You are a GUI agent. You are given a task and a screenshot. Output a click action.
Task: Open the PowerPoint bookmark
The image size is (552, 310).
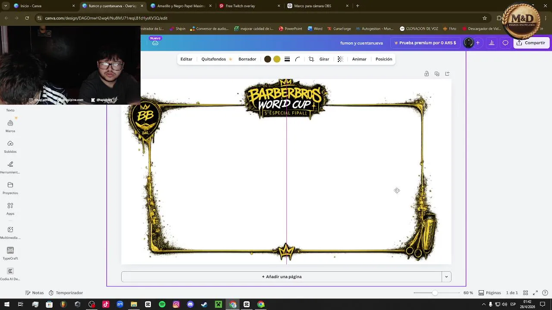[x=290, y=29]
